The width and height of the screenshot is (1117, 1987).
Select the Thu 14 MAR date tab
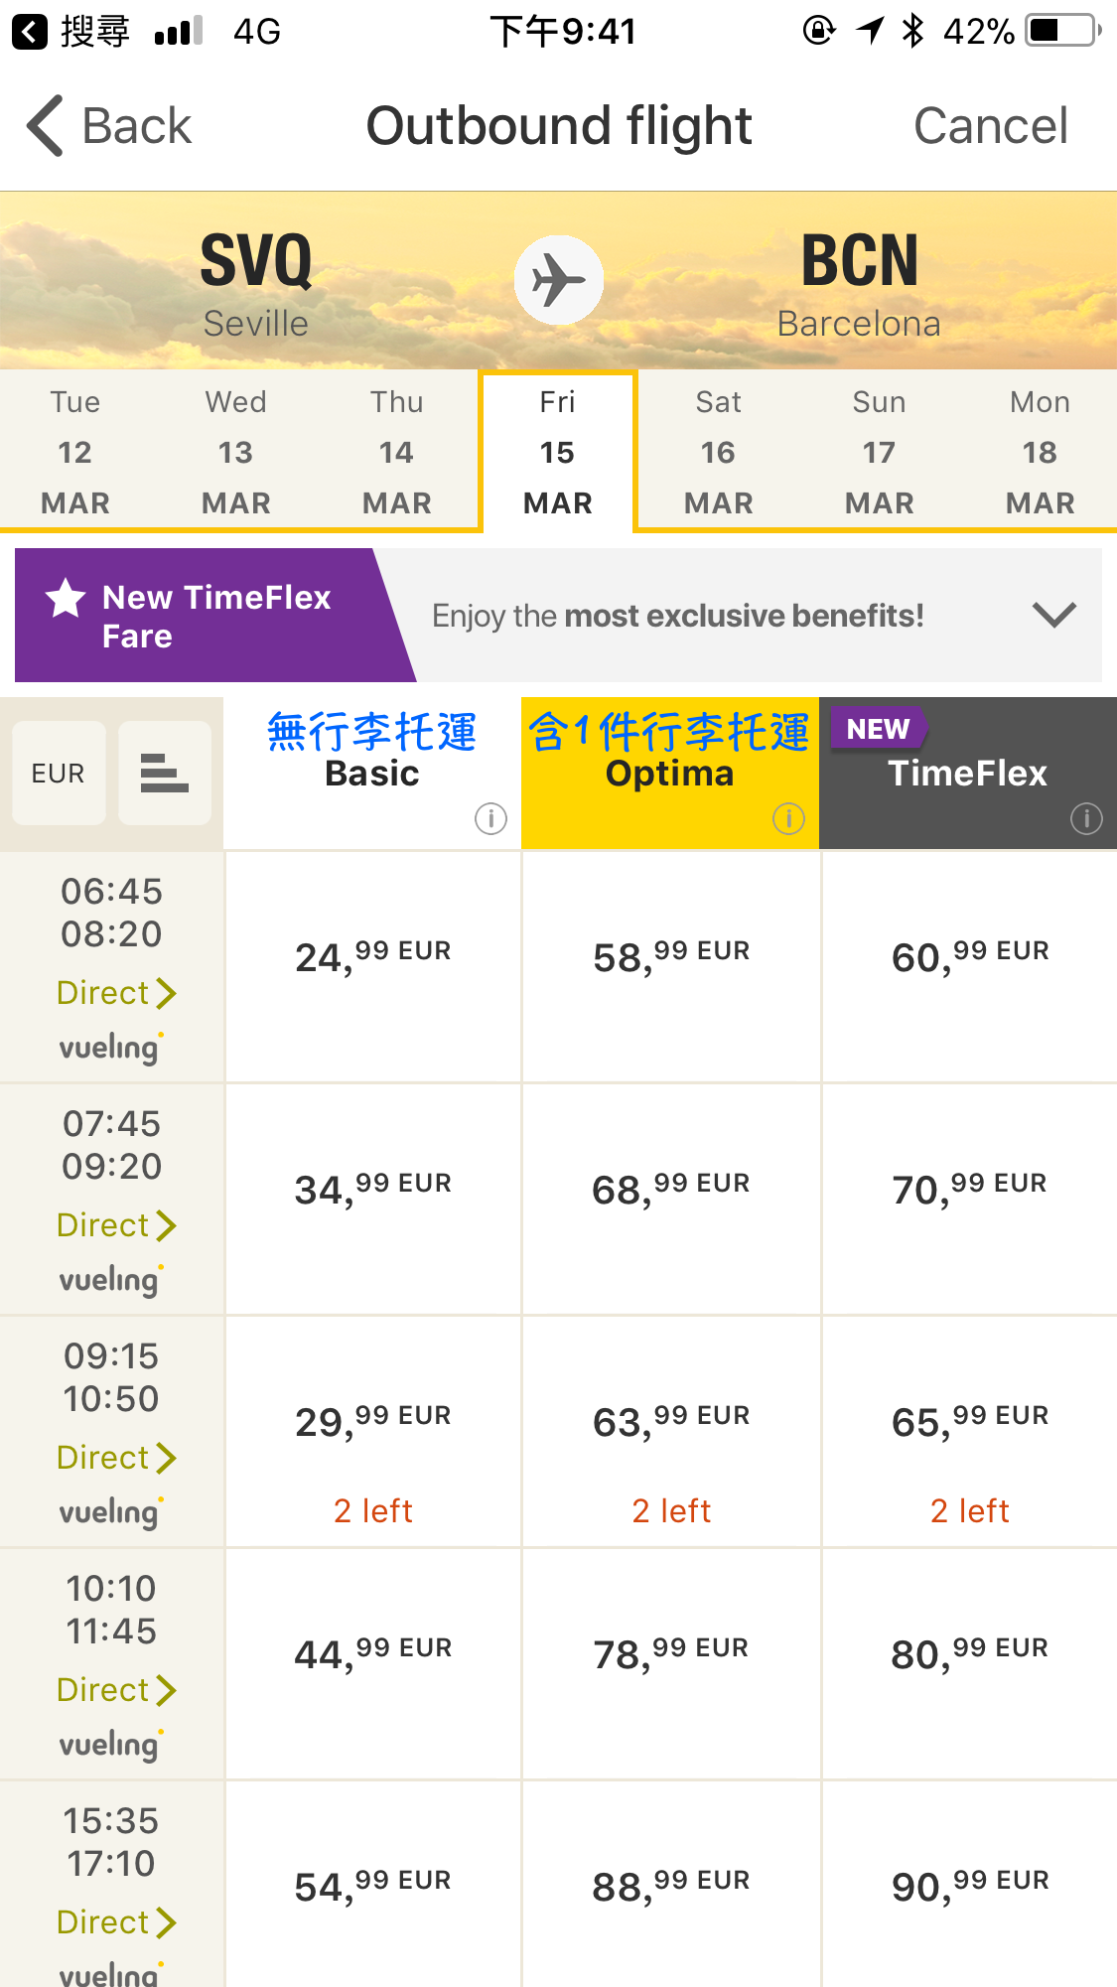click(x=396, y=452)
